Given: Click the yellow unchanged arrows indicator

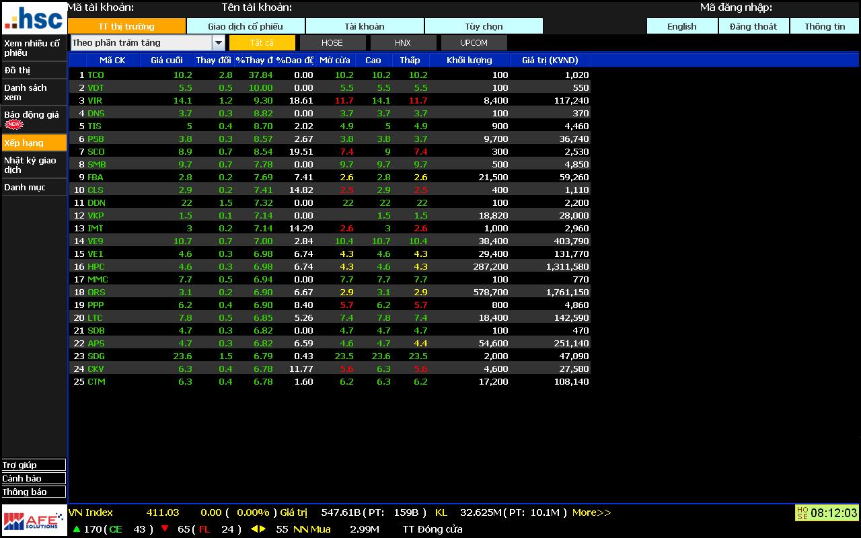Looking at the screenshot, I should [258, 529].
